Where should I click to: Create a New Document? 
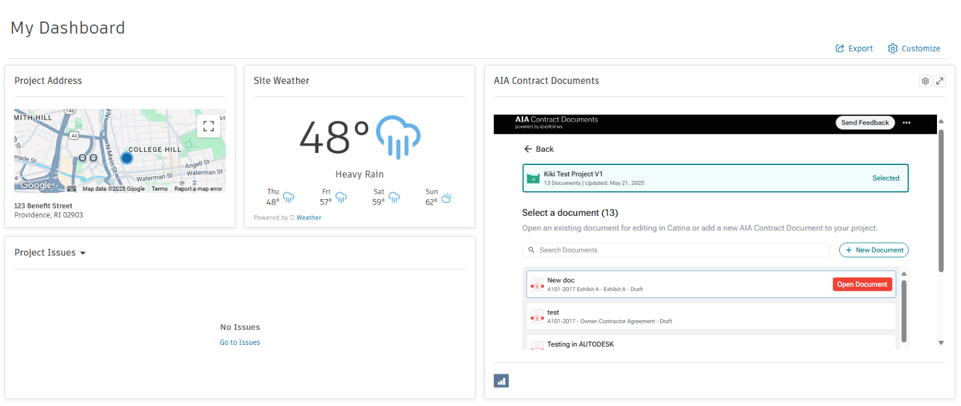coord(873,250)
